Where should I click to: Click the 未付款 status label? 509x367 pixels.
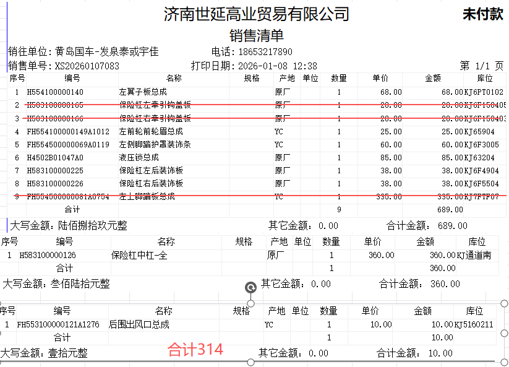(482, 15)
